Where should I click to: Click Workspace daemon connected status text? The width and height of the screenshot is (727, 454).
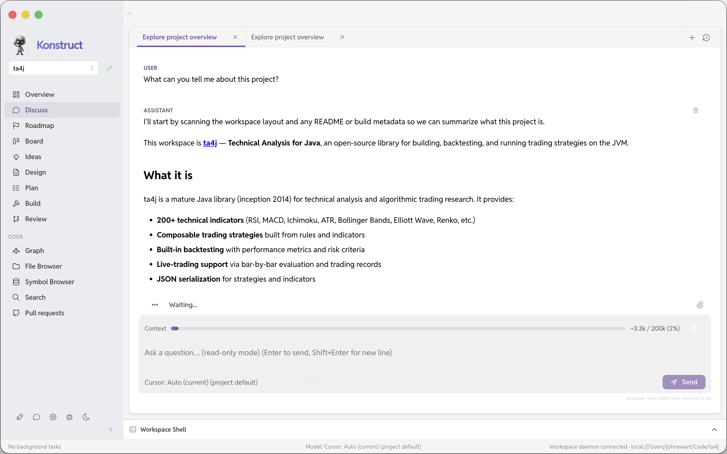pos(634,446)
